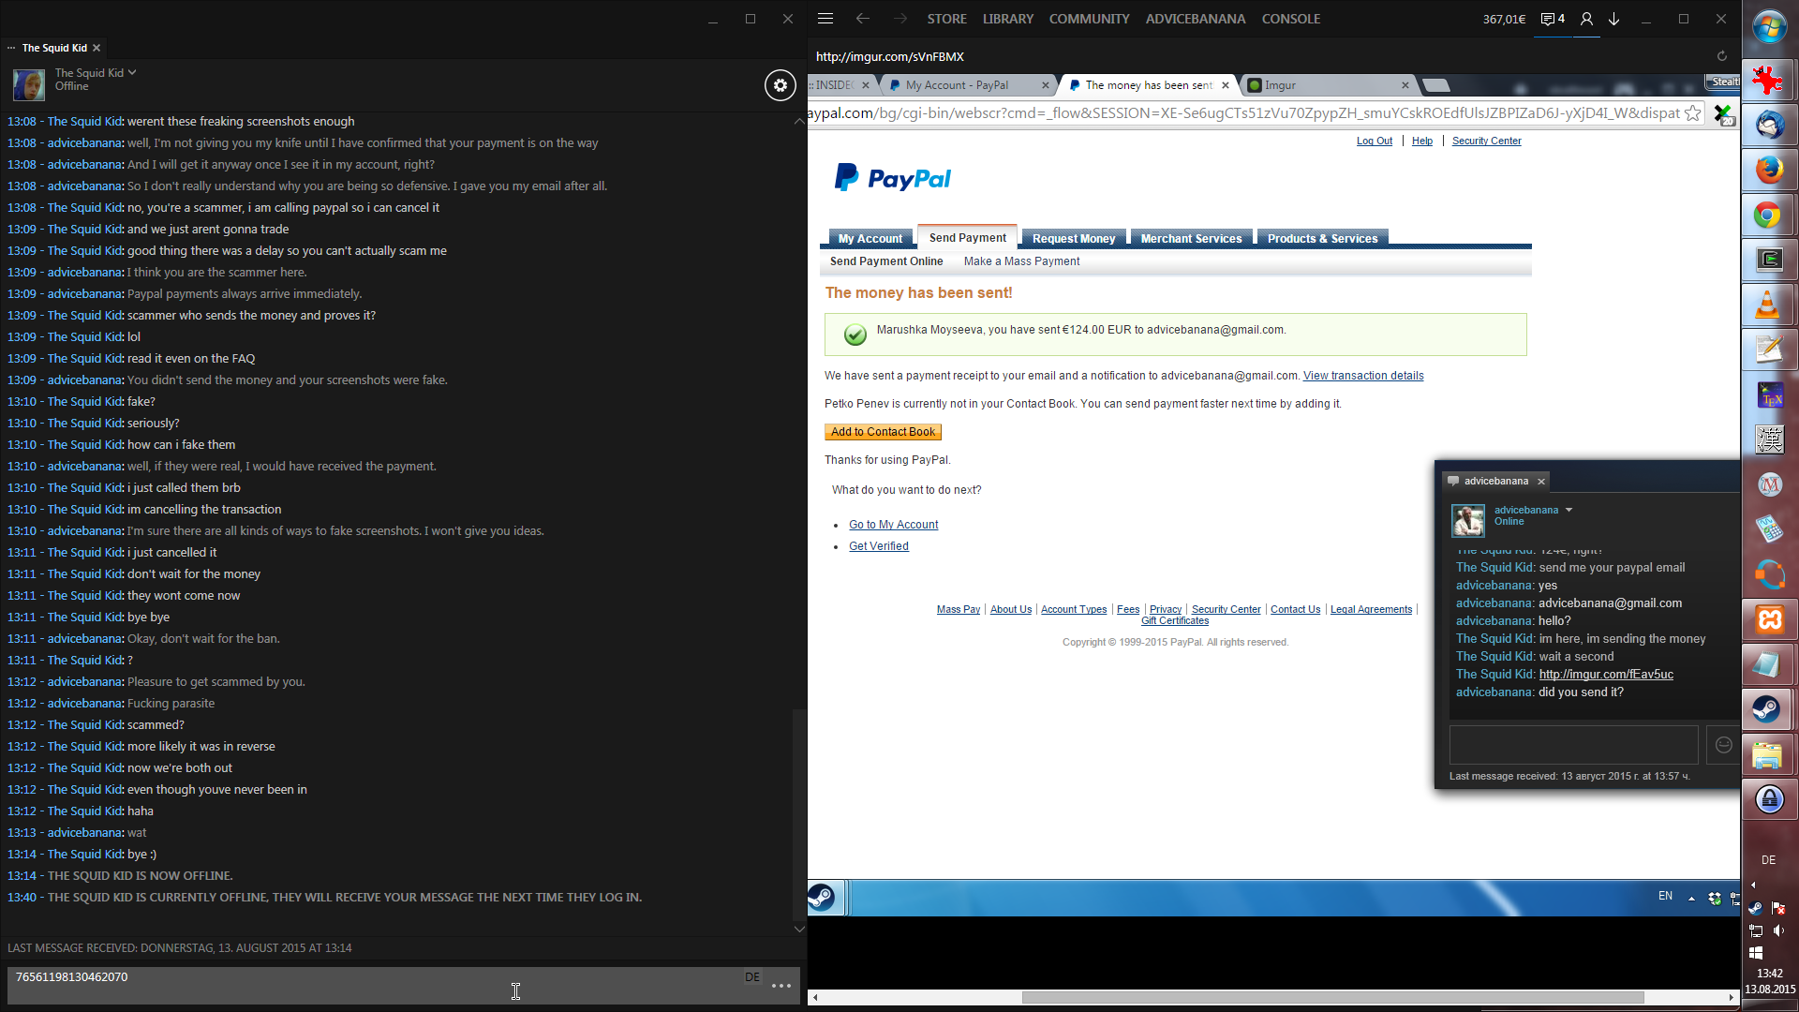Open Firefox from the taskbar
This screenshot has width=1799, height=1012.
[1769, 171]
